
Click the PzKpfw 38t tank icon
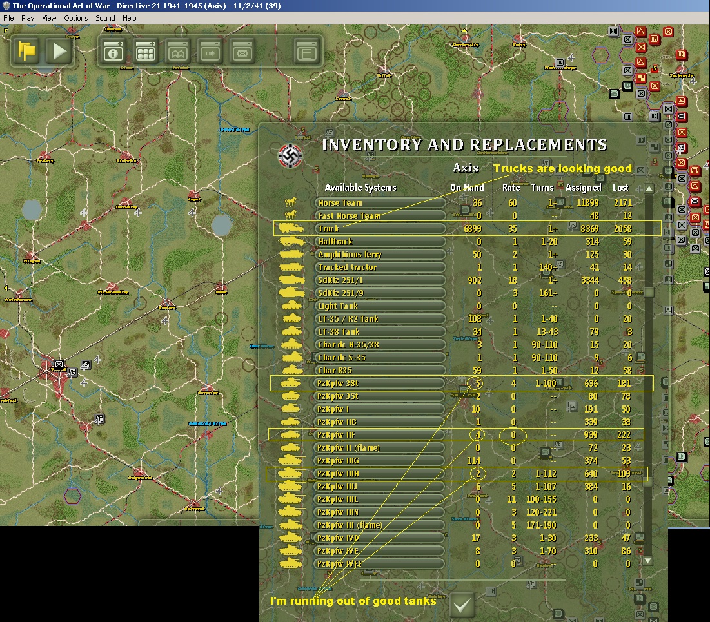click(x=291, y=383)
